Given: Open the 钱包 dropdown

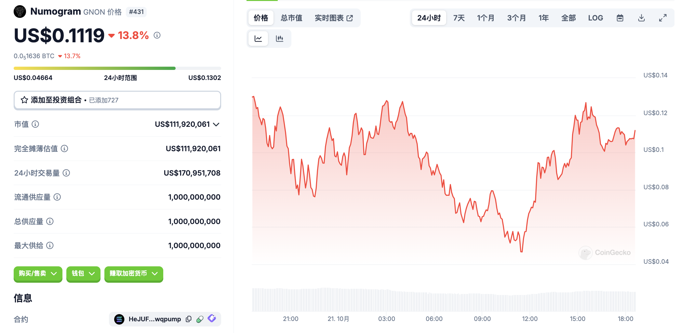Looking at the screenshot, I should tap(83, 274).
